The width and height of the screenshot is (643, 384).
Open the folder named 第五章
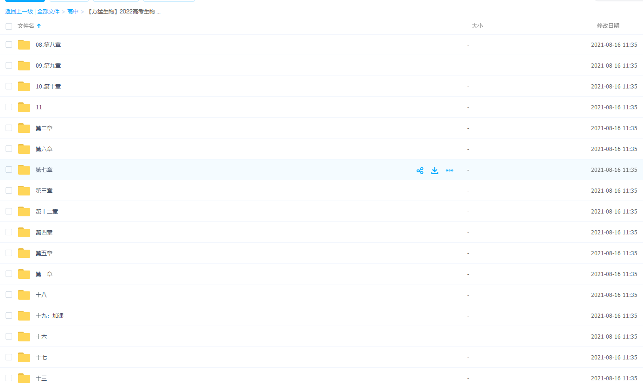click(x=44, y=253)
